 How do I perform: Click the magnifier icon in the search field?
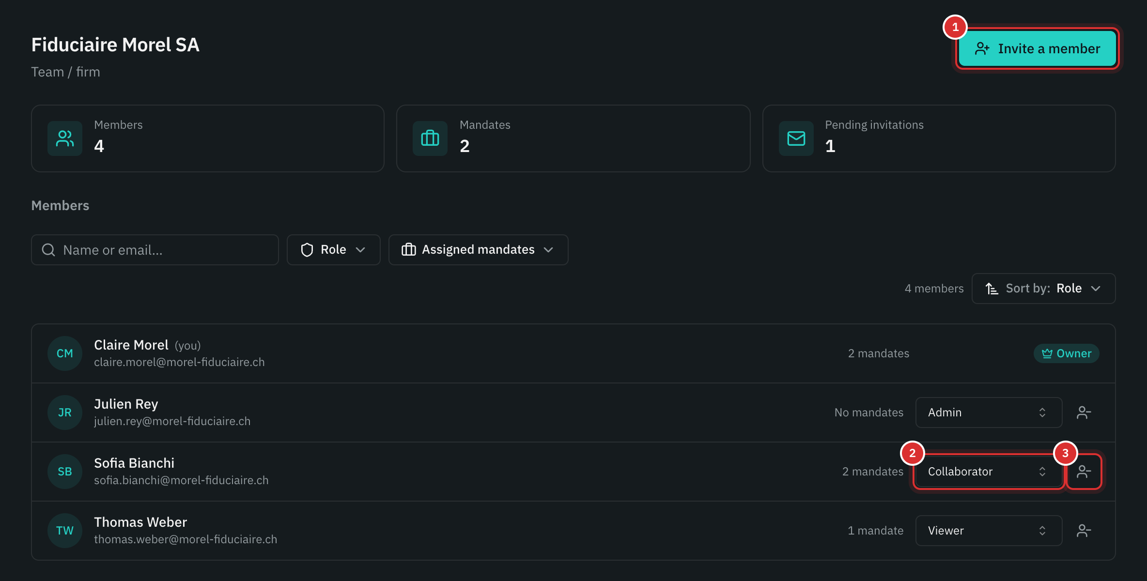[x=48, y=250]
